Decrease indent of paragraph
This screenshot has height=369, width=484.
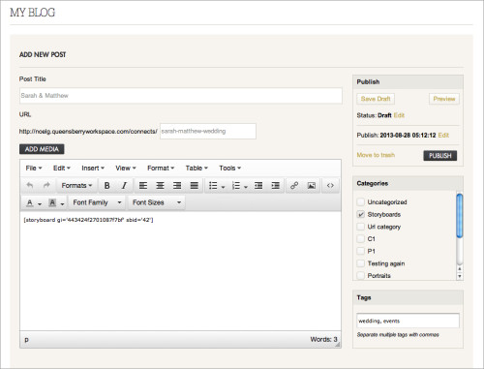point(258,186)
